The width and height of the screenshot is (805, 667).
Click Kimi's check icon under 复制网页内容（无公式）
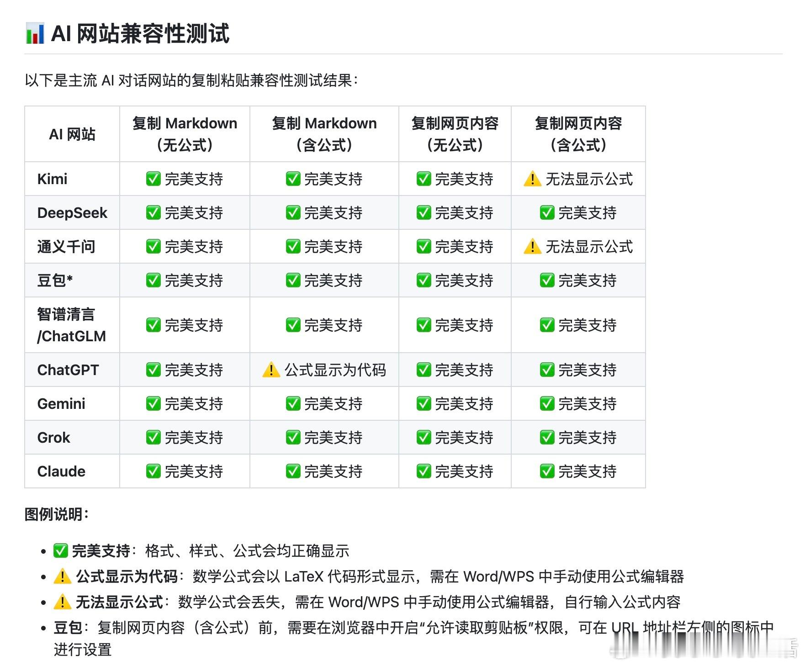tap(424, 179)
